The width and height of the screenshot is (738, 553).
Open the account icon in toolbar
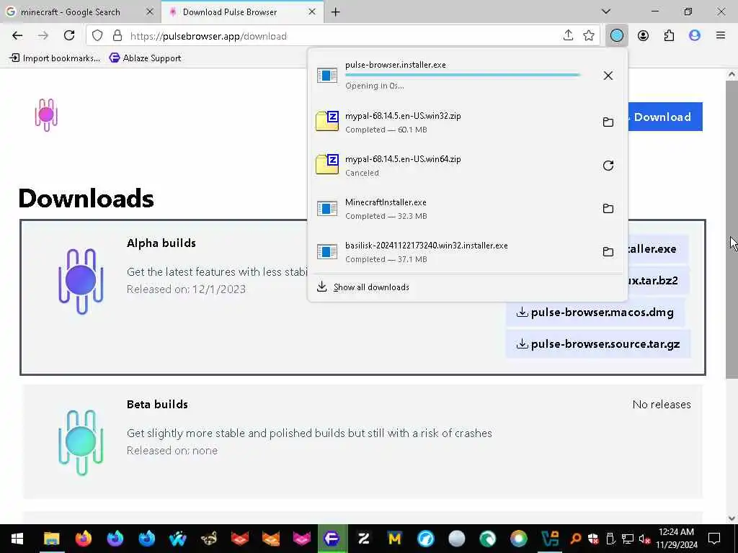[643, 36]
